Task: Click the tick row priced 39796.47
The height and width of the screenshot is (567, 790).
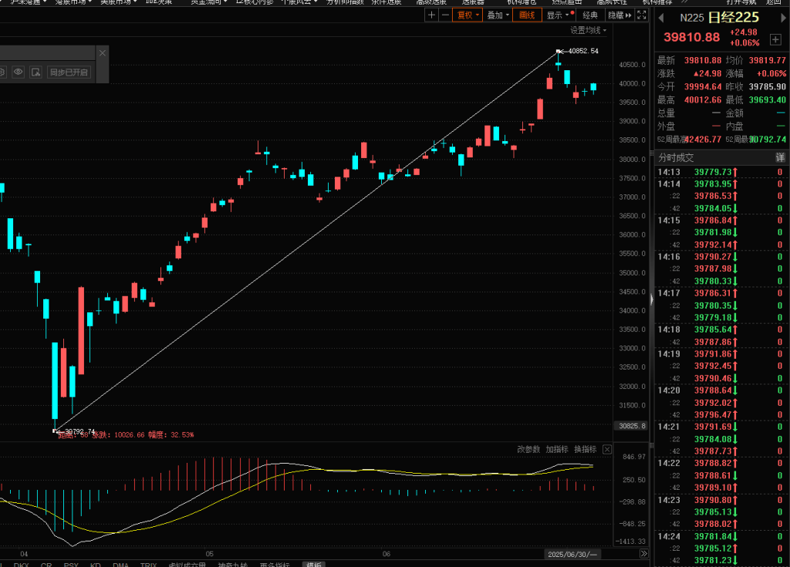Action: tap(721, 414)
